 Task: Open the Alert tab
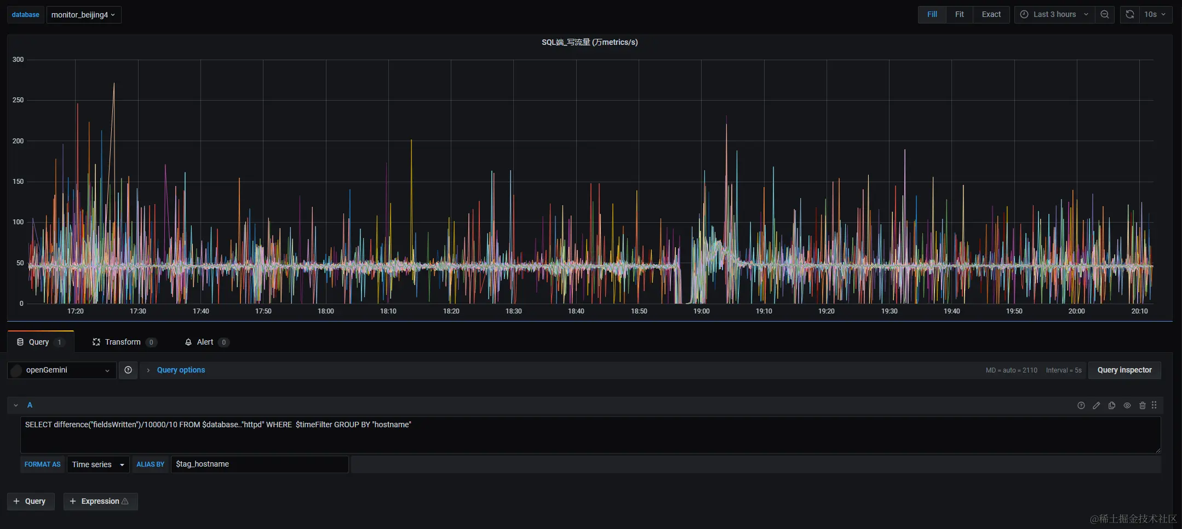click(x=204, y=341)
